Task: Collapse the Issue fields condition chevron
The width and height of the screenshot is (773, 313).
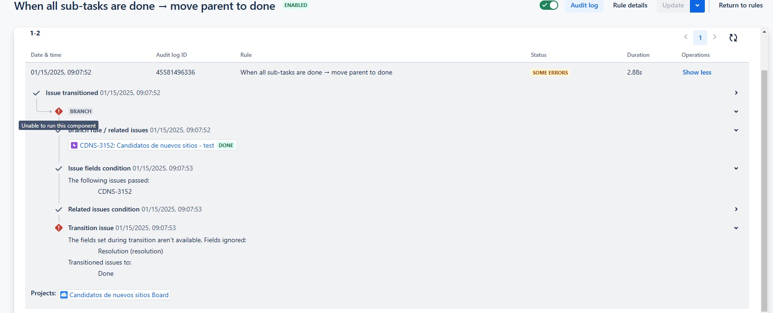Action: (x=736, y=168)
